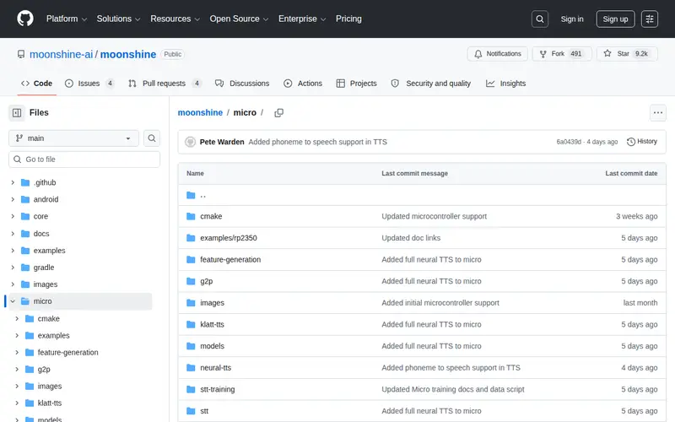The width and height of the screenshot is (675, 422).
Task: Click the android folder icon in tree
Action: (x=25, y=199)
